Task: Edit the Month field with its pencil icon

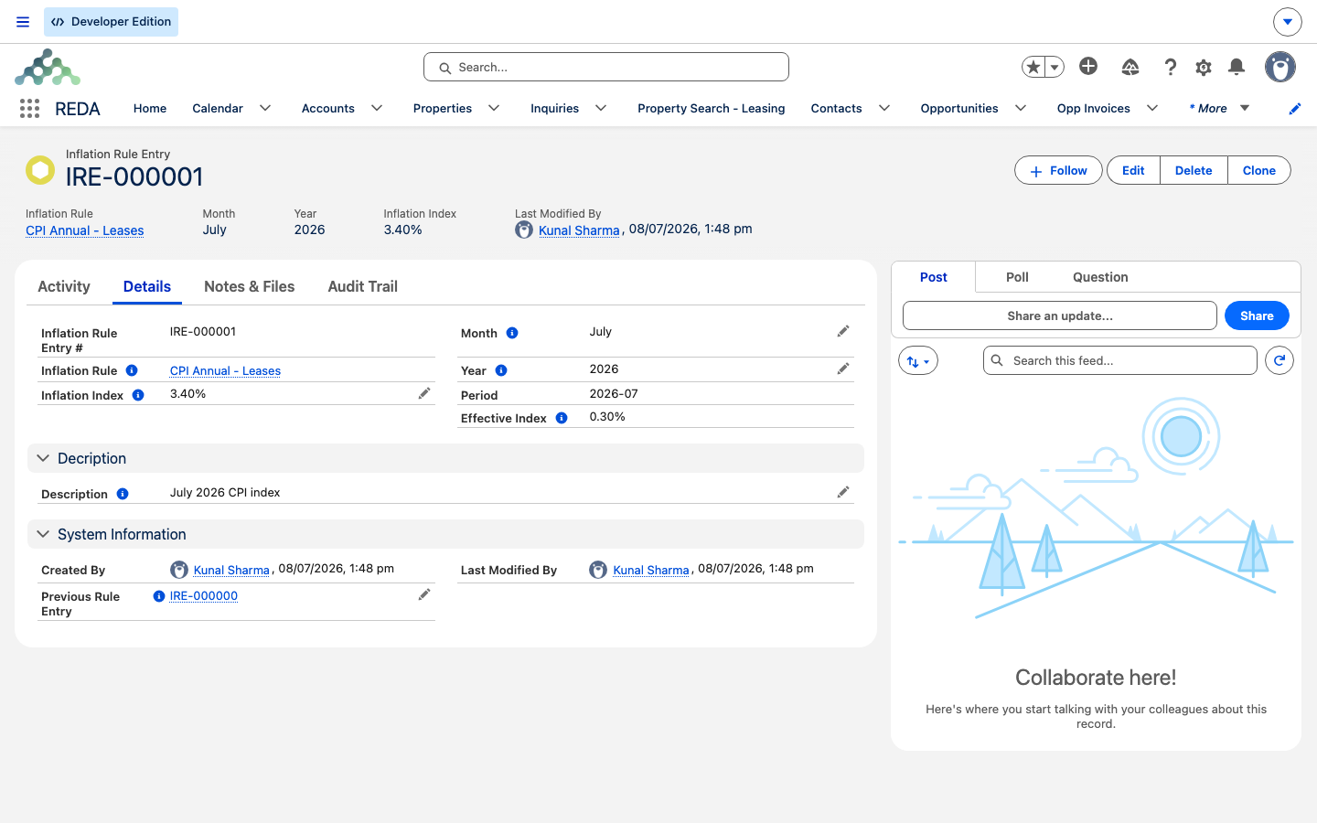Action: tap(843, 331)
